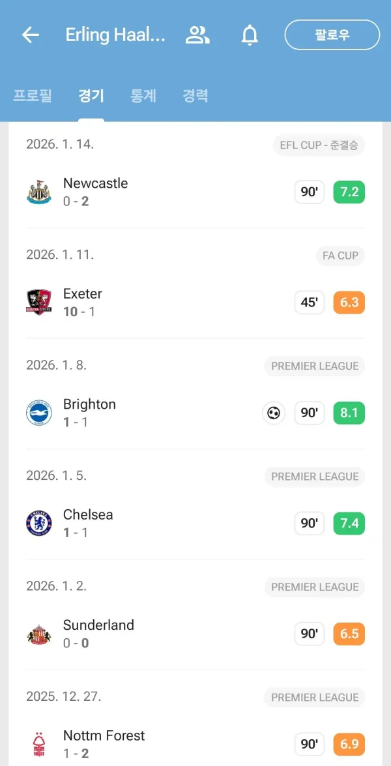Open the Newcastle club crest
The width and height of the screenshot is (391, 766).
(38, 192)
